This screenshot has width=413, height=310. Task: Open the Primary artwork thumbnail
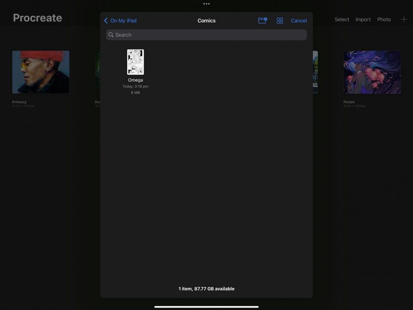[40, 72]
